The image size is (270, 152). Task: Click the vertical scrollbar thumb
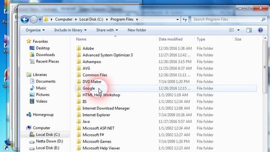coord(265,67)
